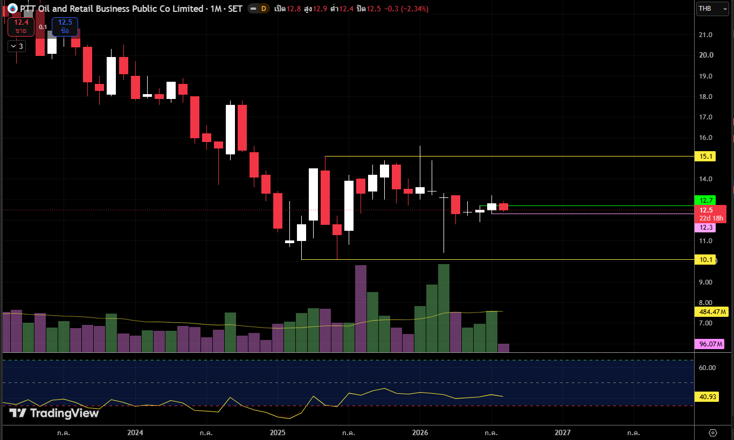Click the PTT Oil and Retail company logo
This screenshot has width=734, height=440.
pyautogui.click(x=12, y=9)
